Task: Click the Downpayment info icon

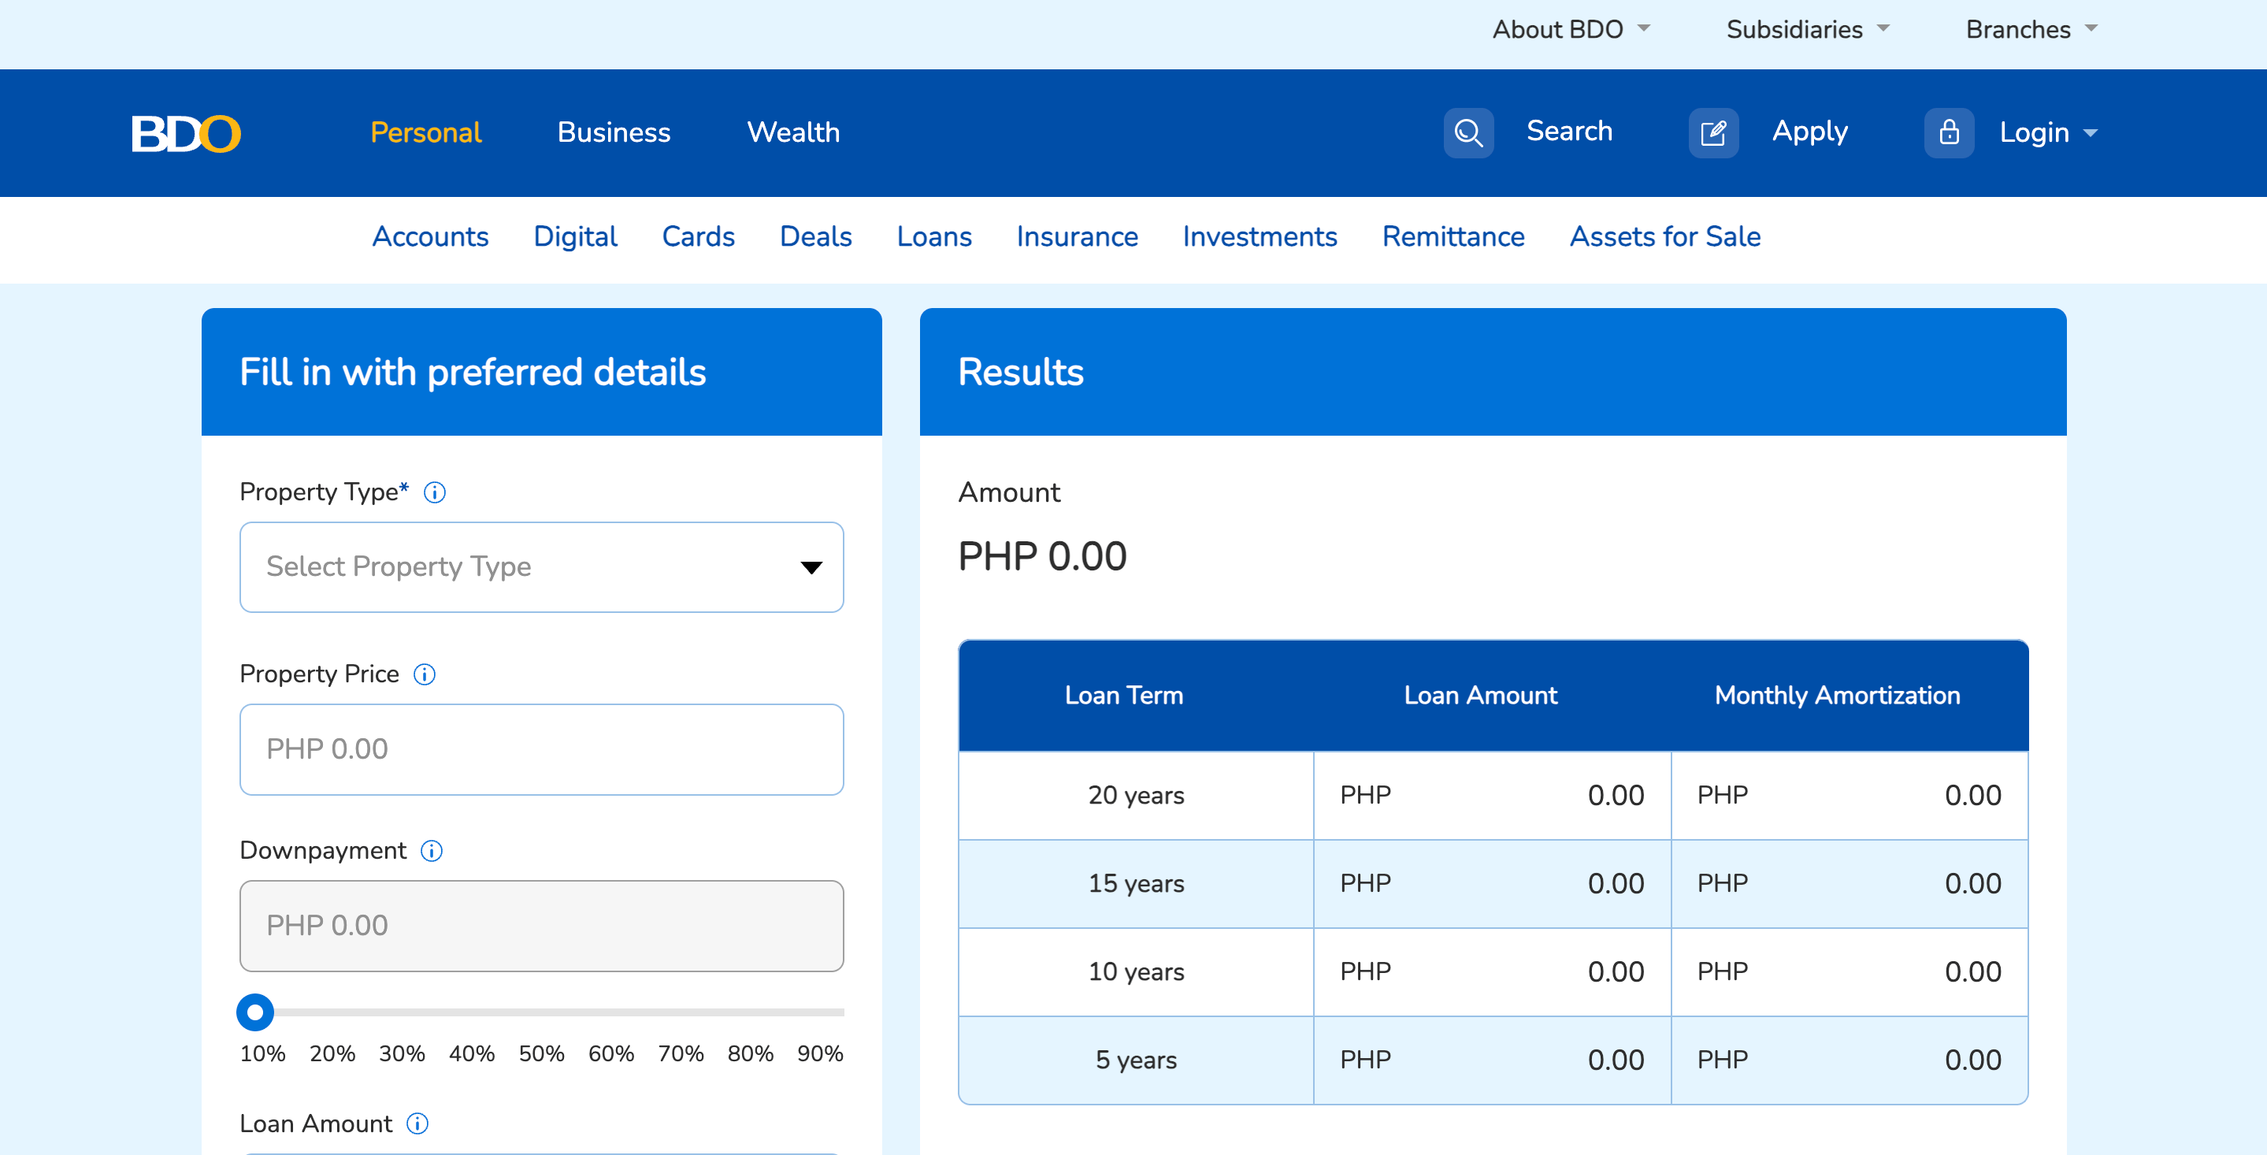Action: [x=431, y=850]
